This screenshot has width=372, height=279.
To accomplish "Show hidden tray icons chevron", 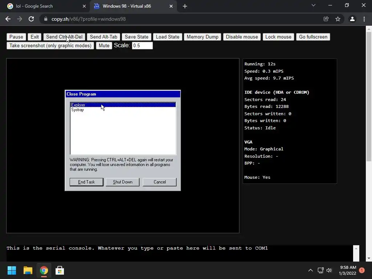I will click(x=310, y=270).
